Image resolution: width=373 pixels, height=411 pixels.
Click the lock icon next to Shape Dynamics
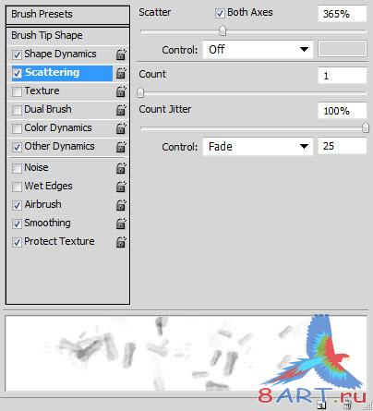pos(121,54)
